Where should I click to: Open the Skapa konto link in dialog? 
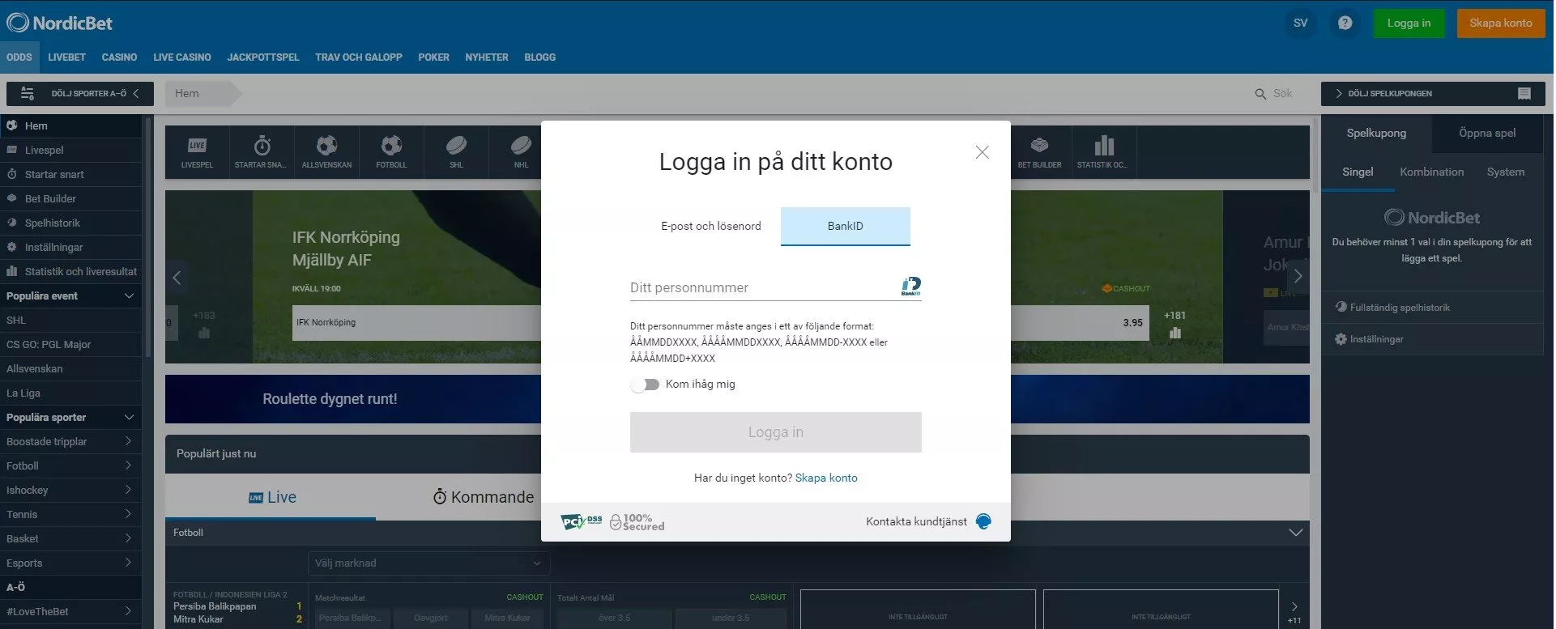826,478
